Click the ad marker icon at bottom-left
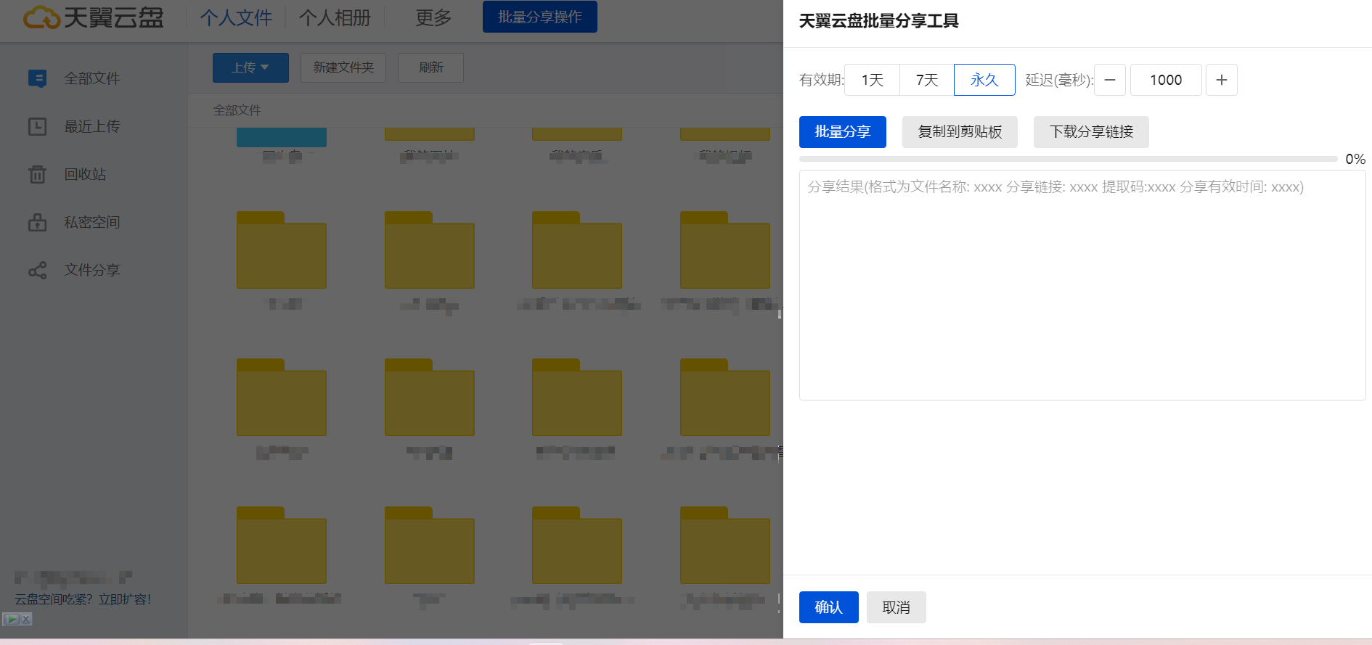This screenshot has height=645, width=1372. [x=12, y=619]
